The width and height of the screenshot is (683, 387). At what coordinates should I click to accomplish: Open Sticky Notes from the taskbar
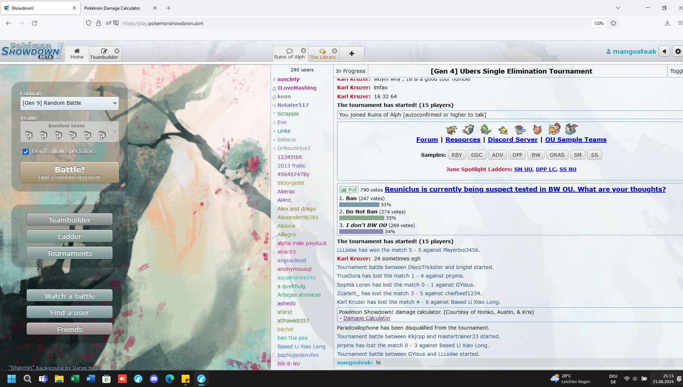[x=186, y=379]
